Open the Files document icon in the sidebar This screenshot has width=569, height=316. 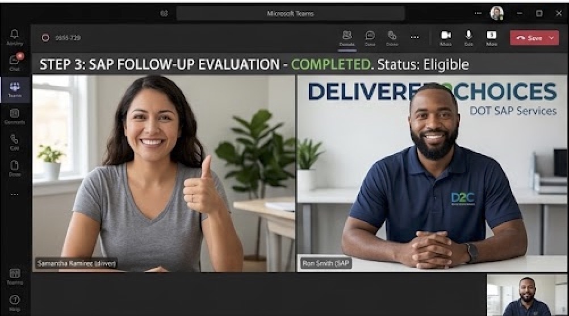coord(15,169)
